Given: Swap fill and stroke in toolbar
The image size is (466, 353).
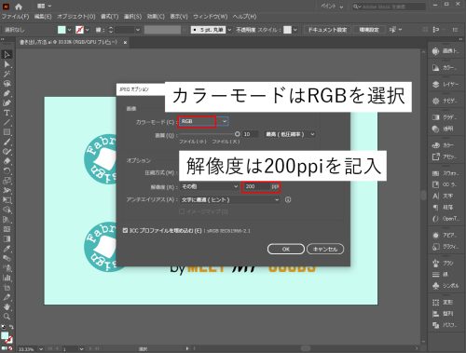Looking at the screenshot, I should click(x=11, y=327).
